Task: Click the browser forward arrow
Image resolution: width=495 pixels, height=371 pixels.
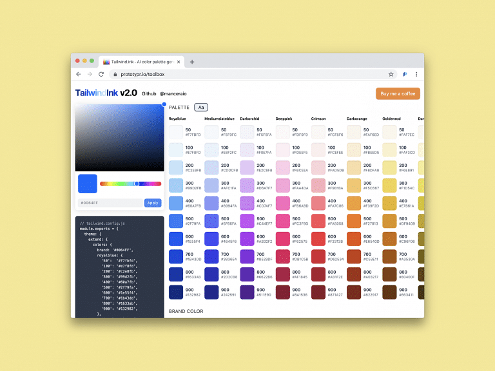Action: 89,75
